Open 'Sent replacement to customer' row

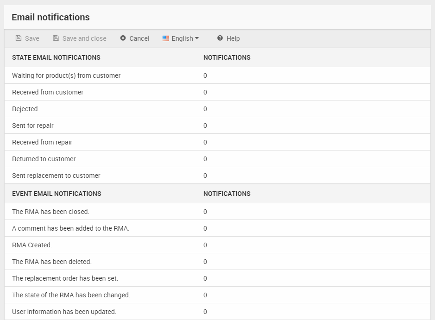coord(56,176)
